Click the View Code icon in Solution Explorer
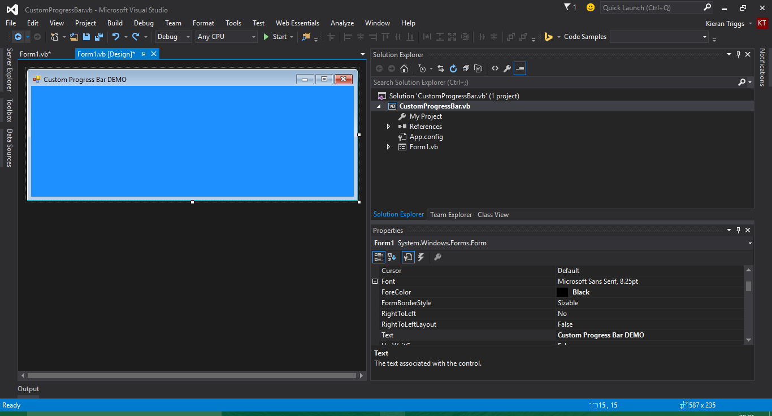This screenshot has height=416, width=772. (495, 68)
